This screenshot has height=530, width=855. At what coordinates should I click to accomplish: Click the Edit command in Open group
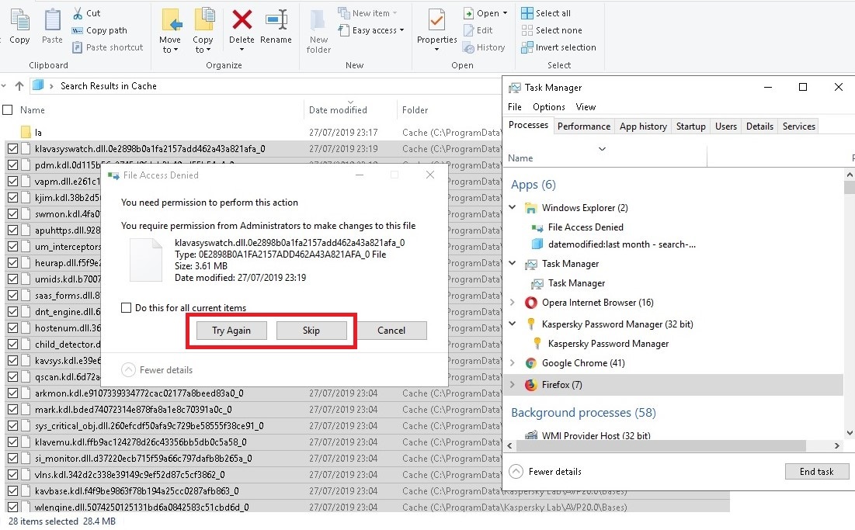(x=478, y=30)
